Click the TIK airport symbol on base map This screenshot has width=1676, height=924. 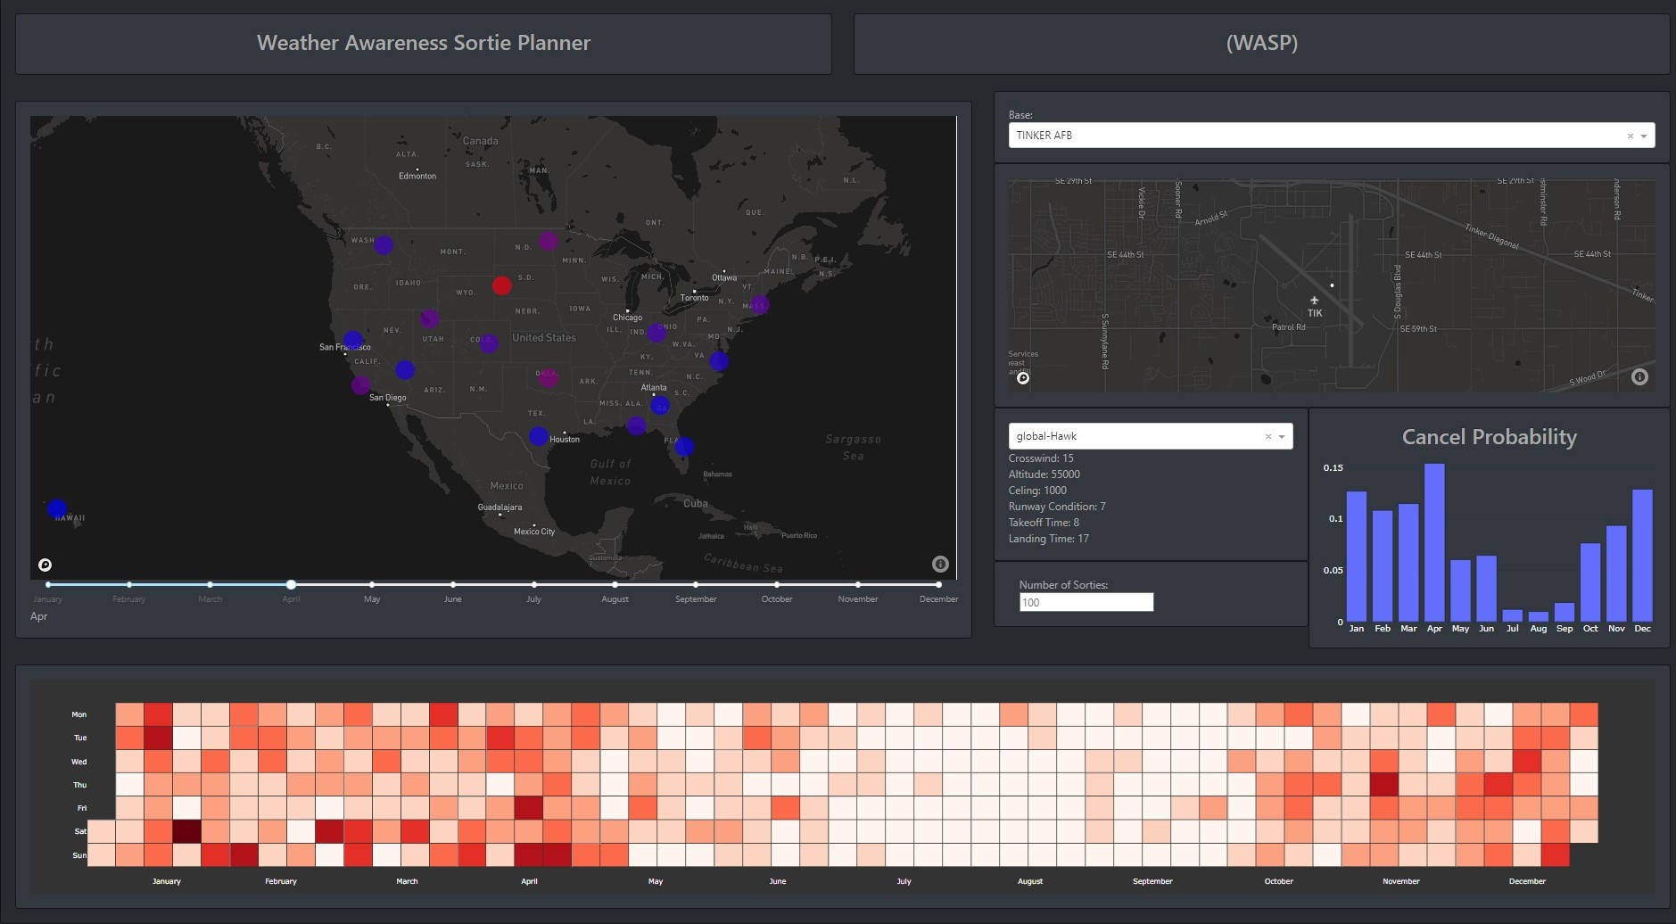click(x=1314, y=301)
